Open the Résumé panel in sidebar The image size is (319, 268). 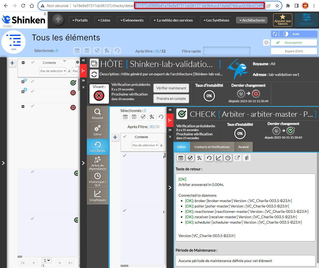97,114
